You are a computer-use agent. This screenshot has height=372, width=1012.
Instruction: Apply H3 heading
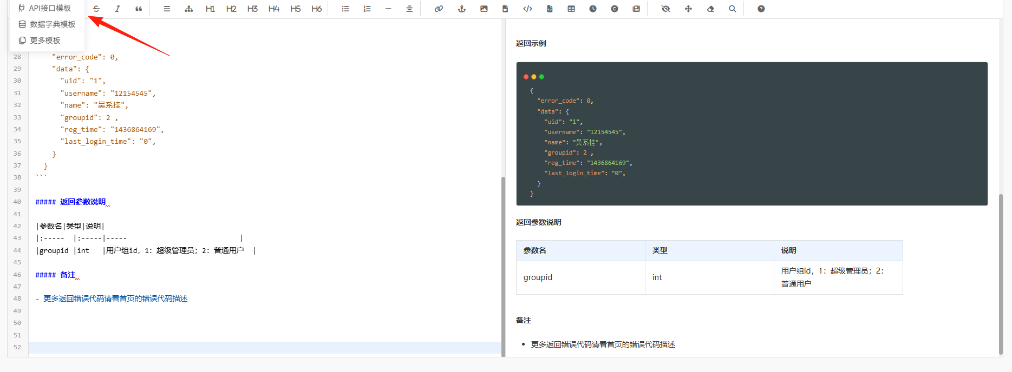tap(252, 9)
